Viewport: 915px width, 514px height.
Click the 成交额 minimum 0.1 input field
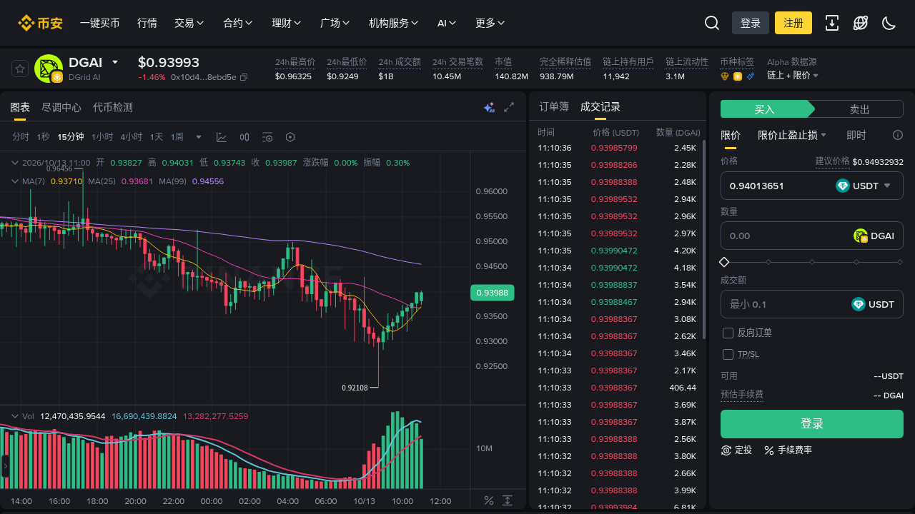[x=812, y=304]
